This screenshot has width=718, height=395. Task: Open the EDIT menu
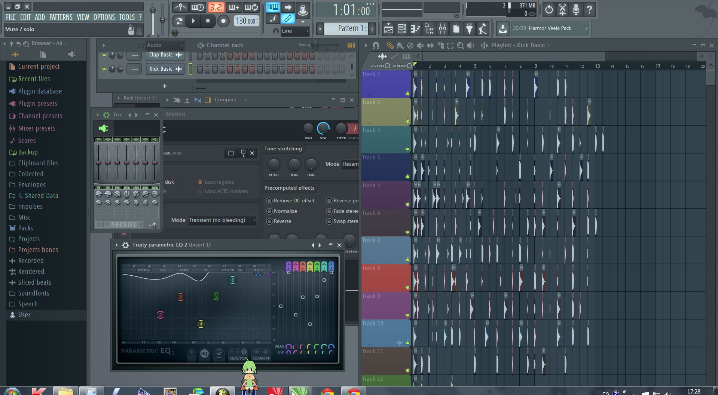click(25, 17)
